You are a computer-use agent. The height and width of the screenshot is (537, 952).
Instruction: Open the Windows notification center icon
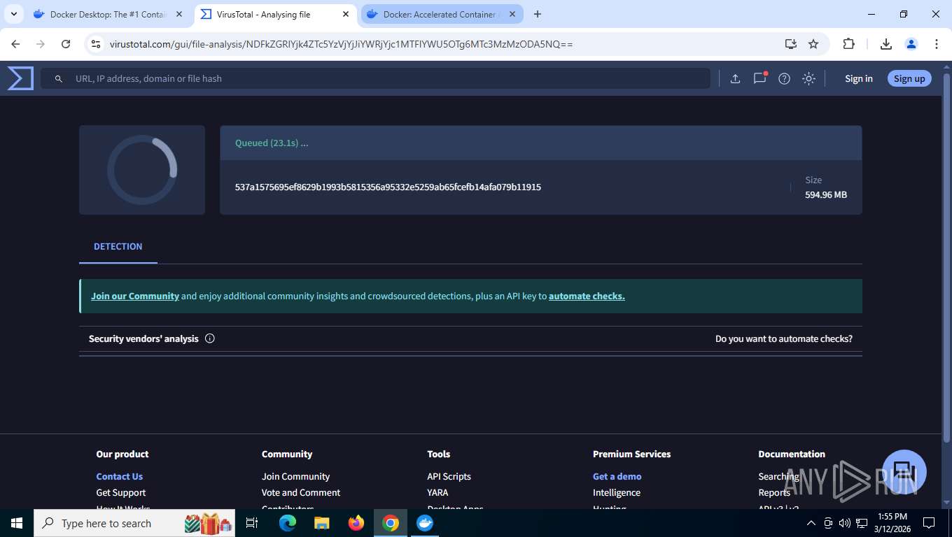click(929, 523)
